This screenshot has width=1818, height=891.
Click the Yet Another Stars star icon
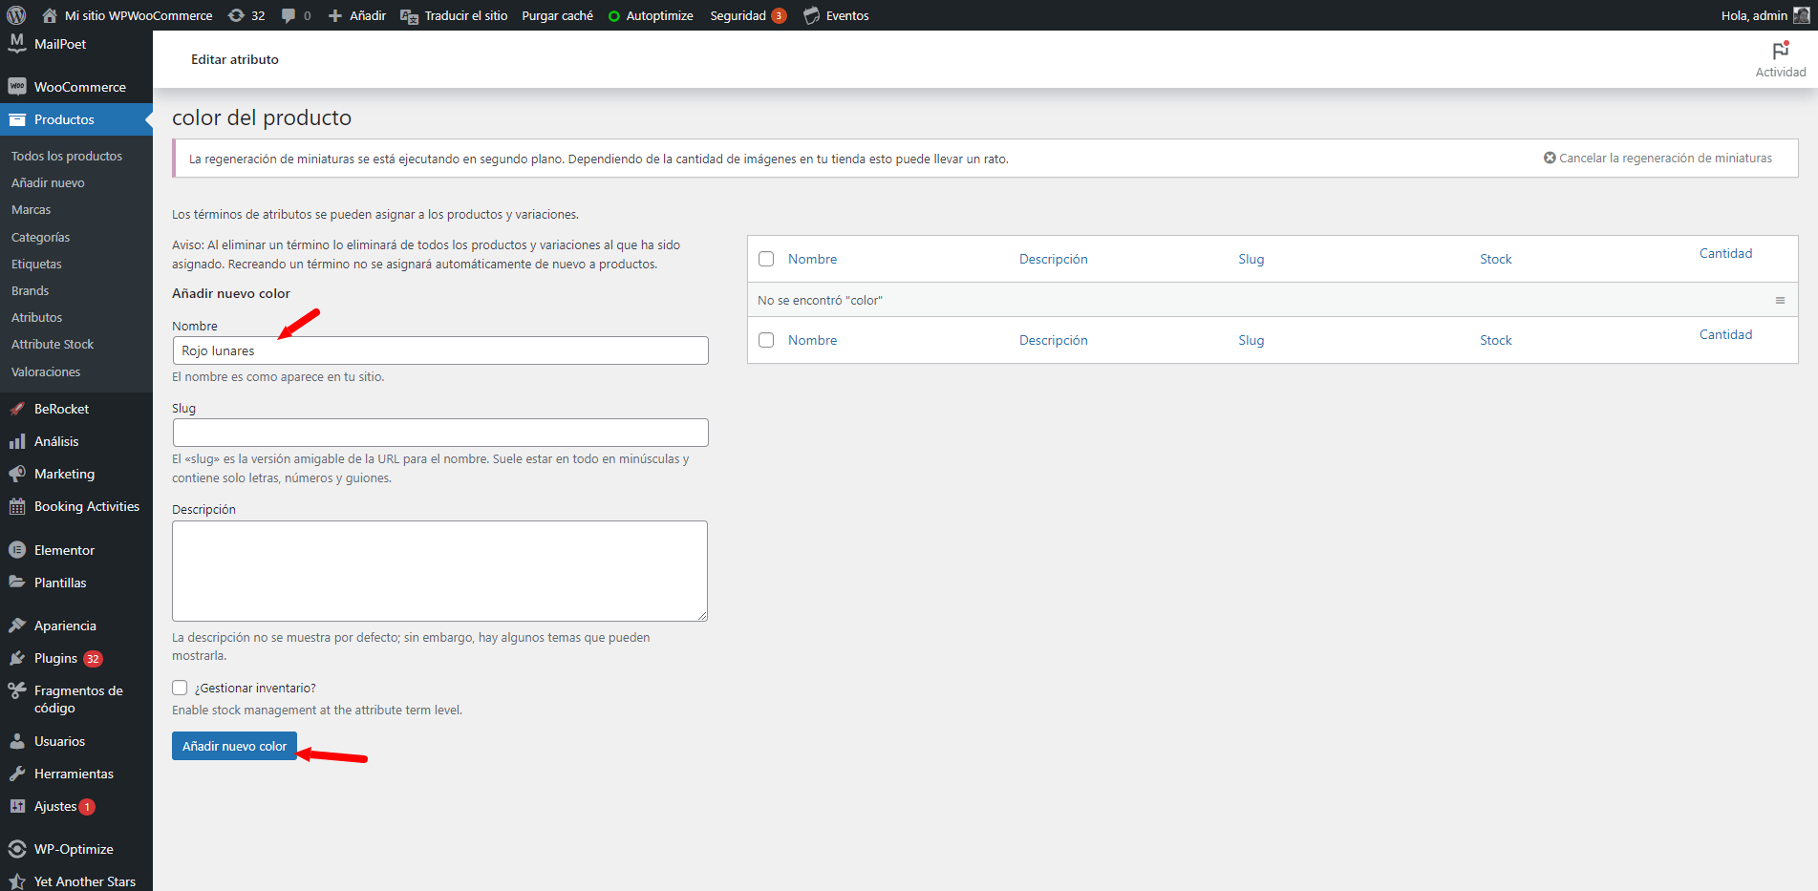tap(16, 881)
